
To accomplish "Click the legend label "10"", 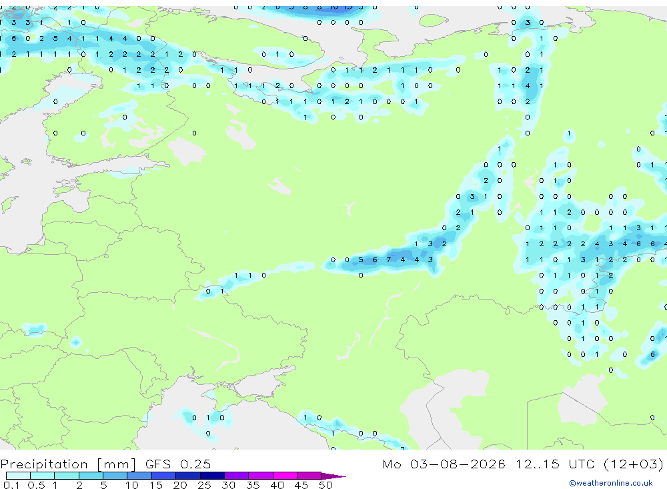I will 132,485.
